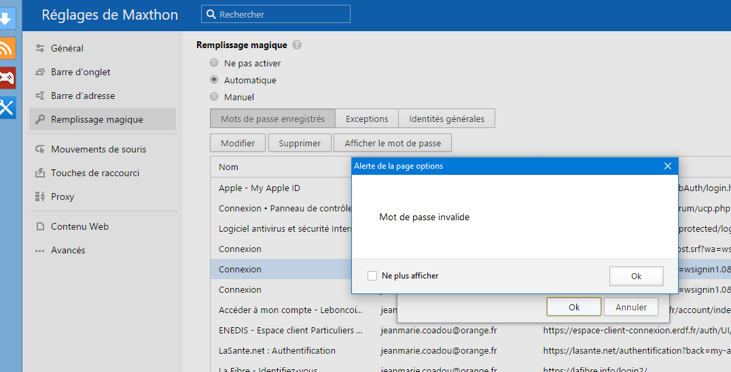This screenshot has width=731, height=372.
Task: Click the Mot de passe invalide message text
Action: coord(424,217)
